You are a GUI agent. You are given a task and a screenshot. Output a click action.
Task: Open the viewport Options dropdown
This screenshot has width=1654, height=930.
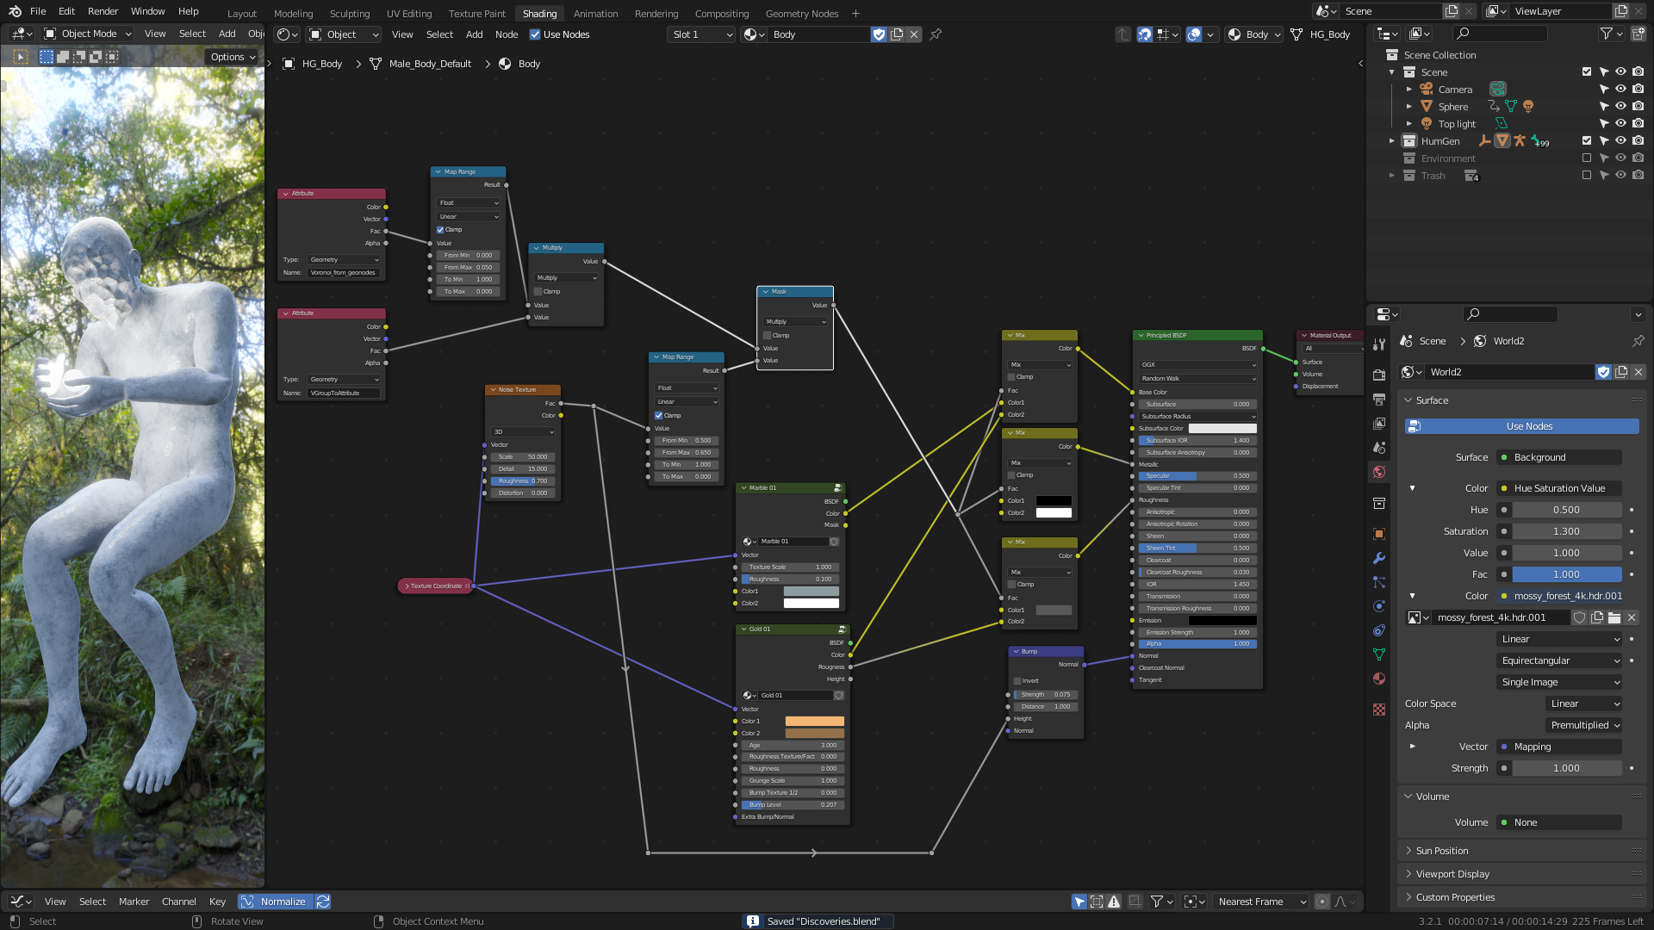pyautogui.click(x=233, y=57)
